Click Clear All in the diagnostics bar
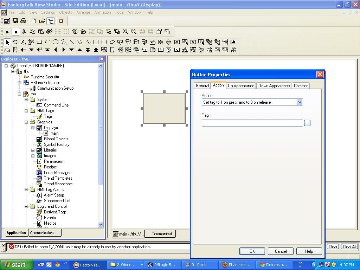This screenshot has width=360, height=270. coord(349,247)
